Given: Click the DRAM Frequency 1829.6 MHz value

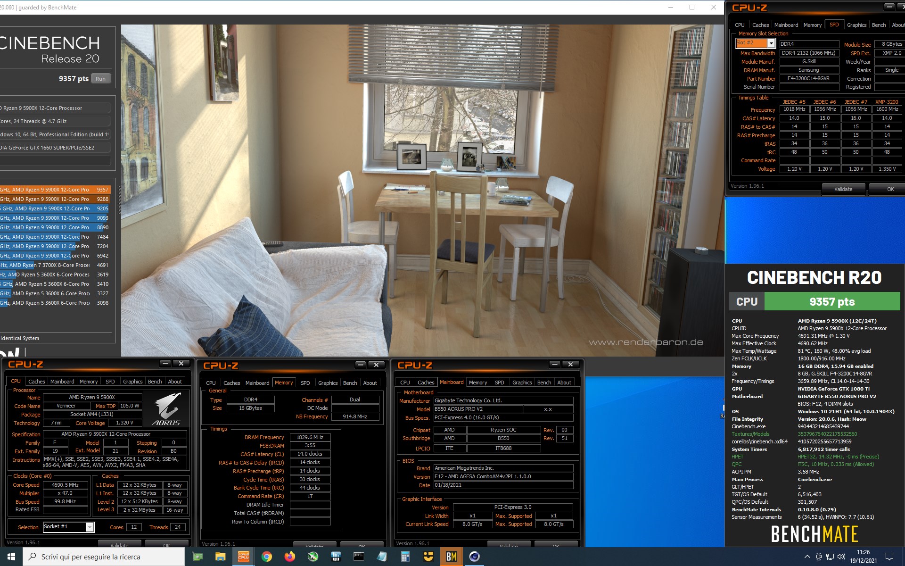Looking at the screenshot, I should click(310, 437).
